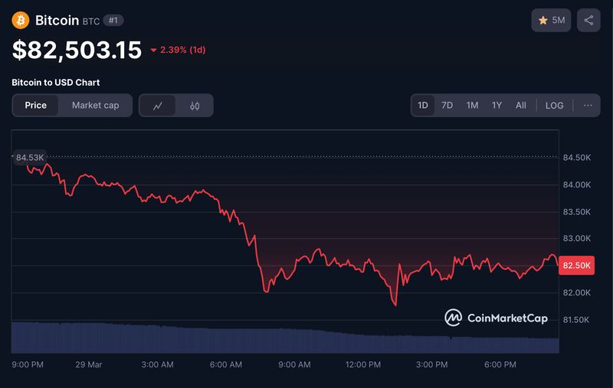Choose the 7D time range
Viewport: 613px width, 388px height.
(x=447, y=106)
